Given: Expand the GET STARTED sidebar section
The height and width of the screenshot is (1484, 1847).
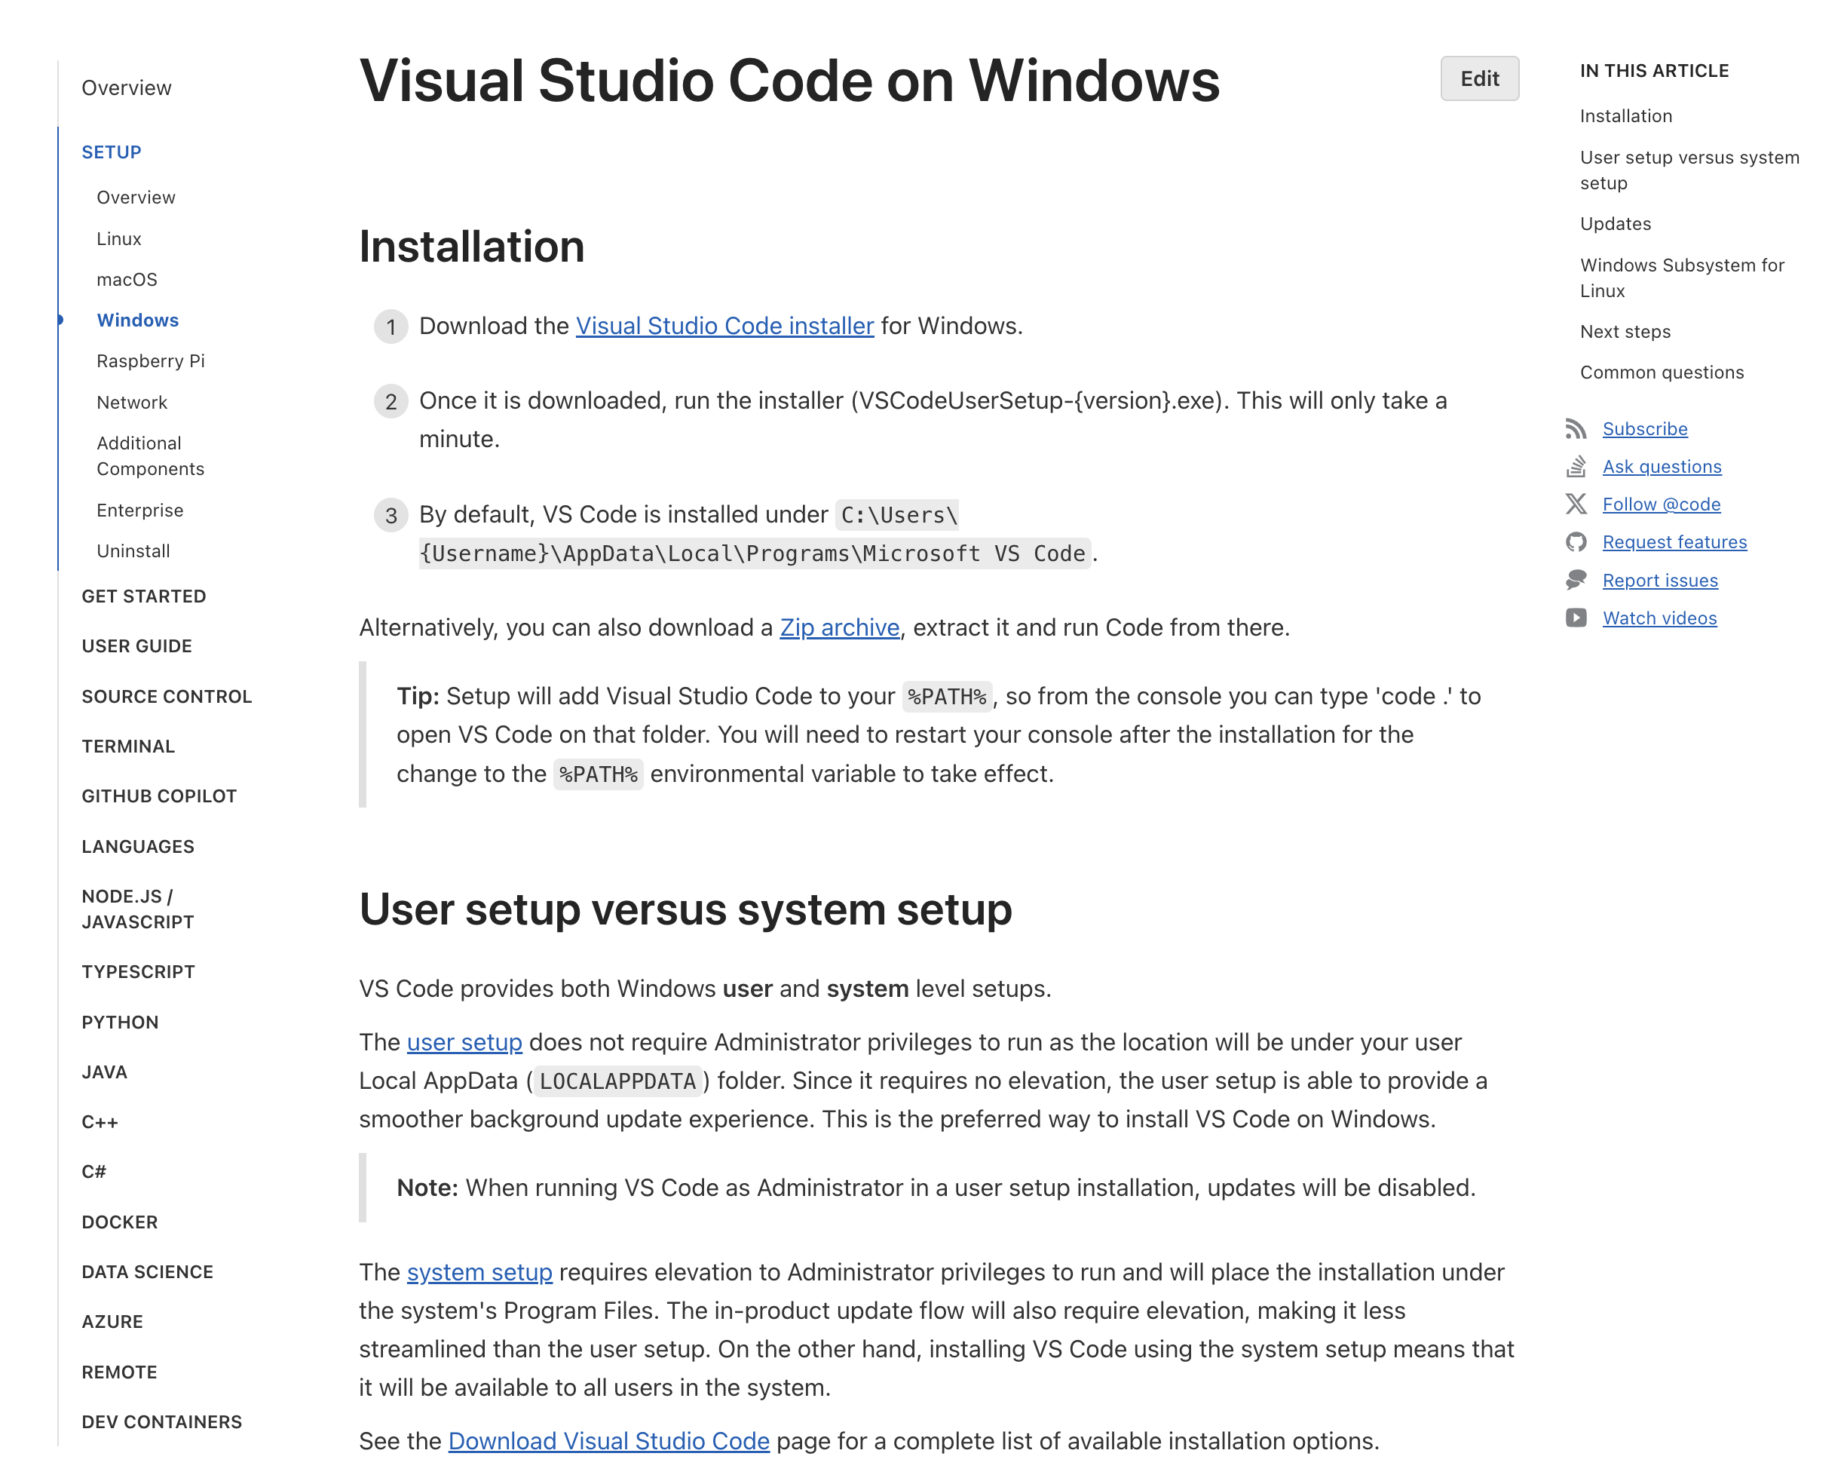Looking at the screenshot, I should tap(144, 596).
